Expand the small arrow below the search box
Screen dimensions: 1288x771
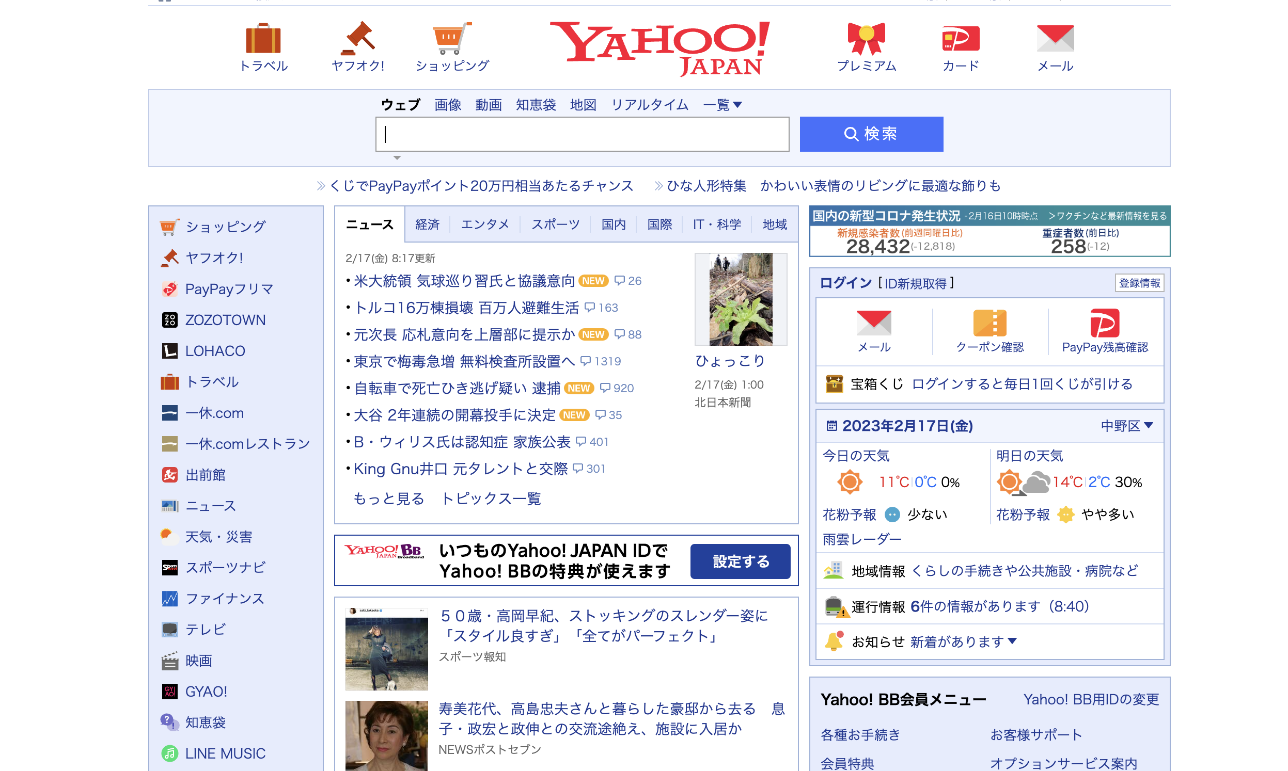(397, 157)
